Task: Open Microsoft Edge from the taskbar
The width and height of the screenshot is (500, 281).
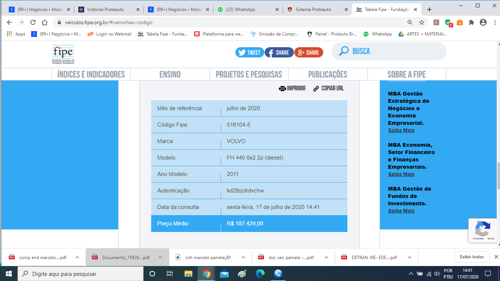Action: click(x=260, y=274)
